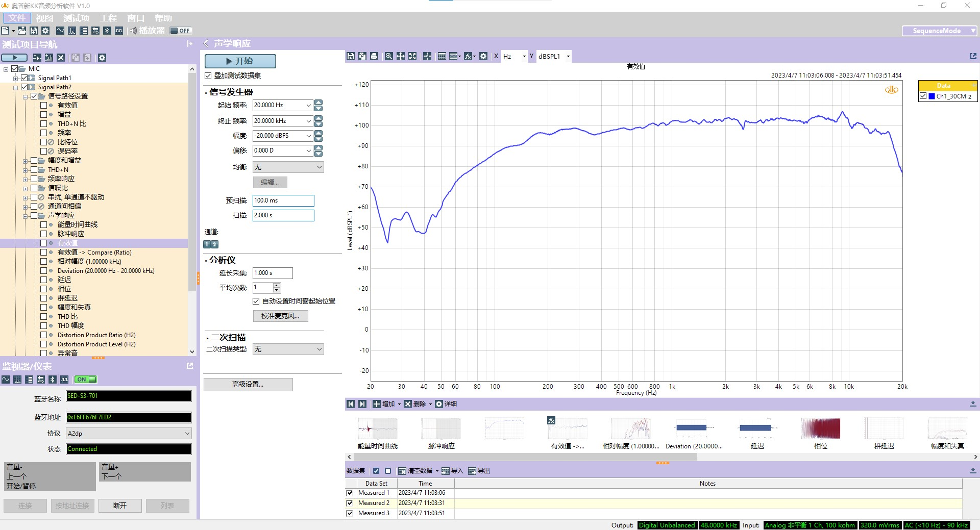Uncheck the Measured 2 data set checkbox
The height and width of the screenshot is (530, 980).
350,503
